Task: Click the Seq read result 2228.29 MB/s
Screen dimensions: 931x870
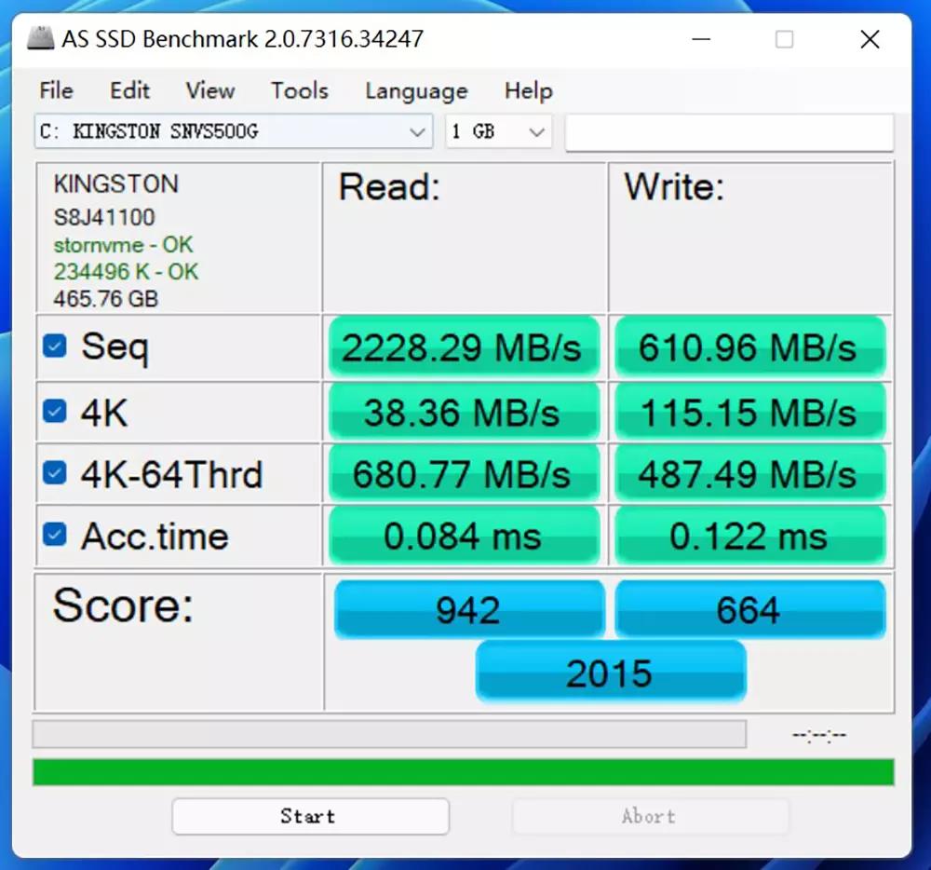Action: tap(464, 347)
